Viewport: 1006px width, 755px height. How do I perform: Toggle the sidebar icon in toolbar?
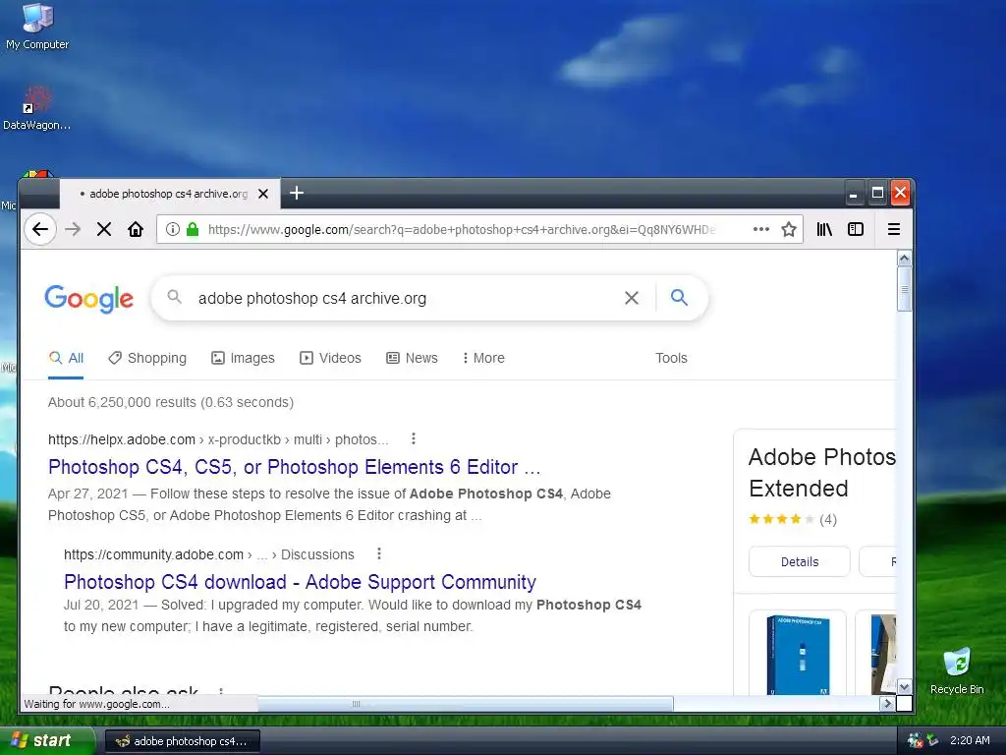pyautogui.click(x=856, y=229)
